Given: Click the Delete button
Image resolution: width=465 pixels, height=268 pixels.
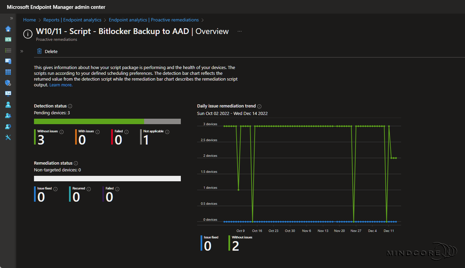Looking at the screenshot, I should tap(50, 51).
